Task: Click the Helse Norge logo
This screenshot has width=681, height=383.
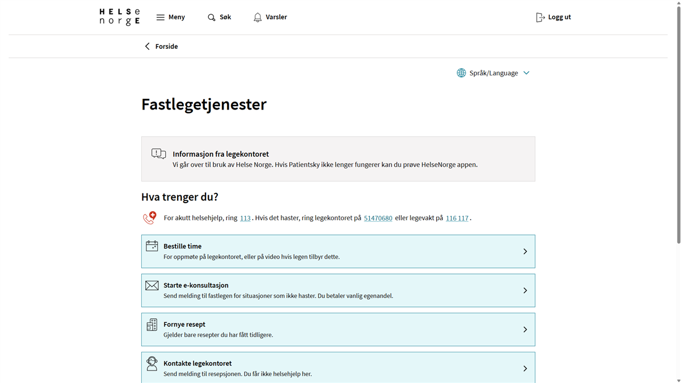Action: click(x=119, y=17)
